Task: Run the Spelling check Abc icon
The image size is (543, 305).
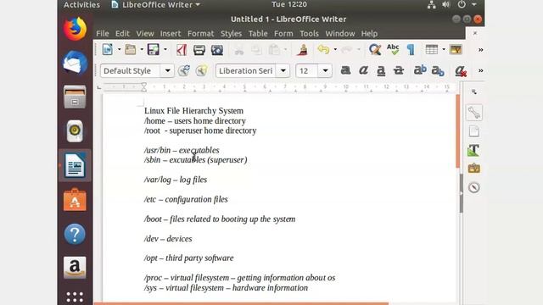Action: click(393, 49)
